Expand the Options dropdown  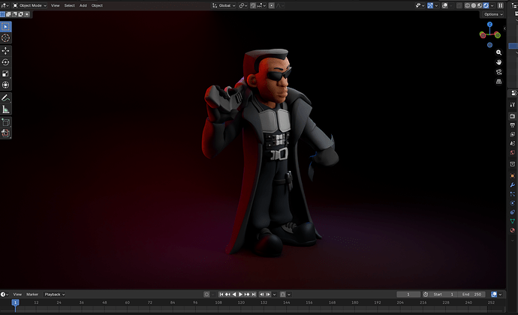(492, 14)
